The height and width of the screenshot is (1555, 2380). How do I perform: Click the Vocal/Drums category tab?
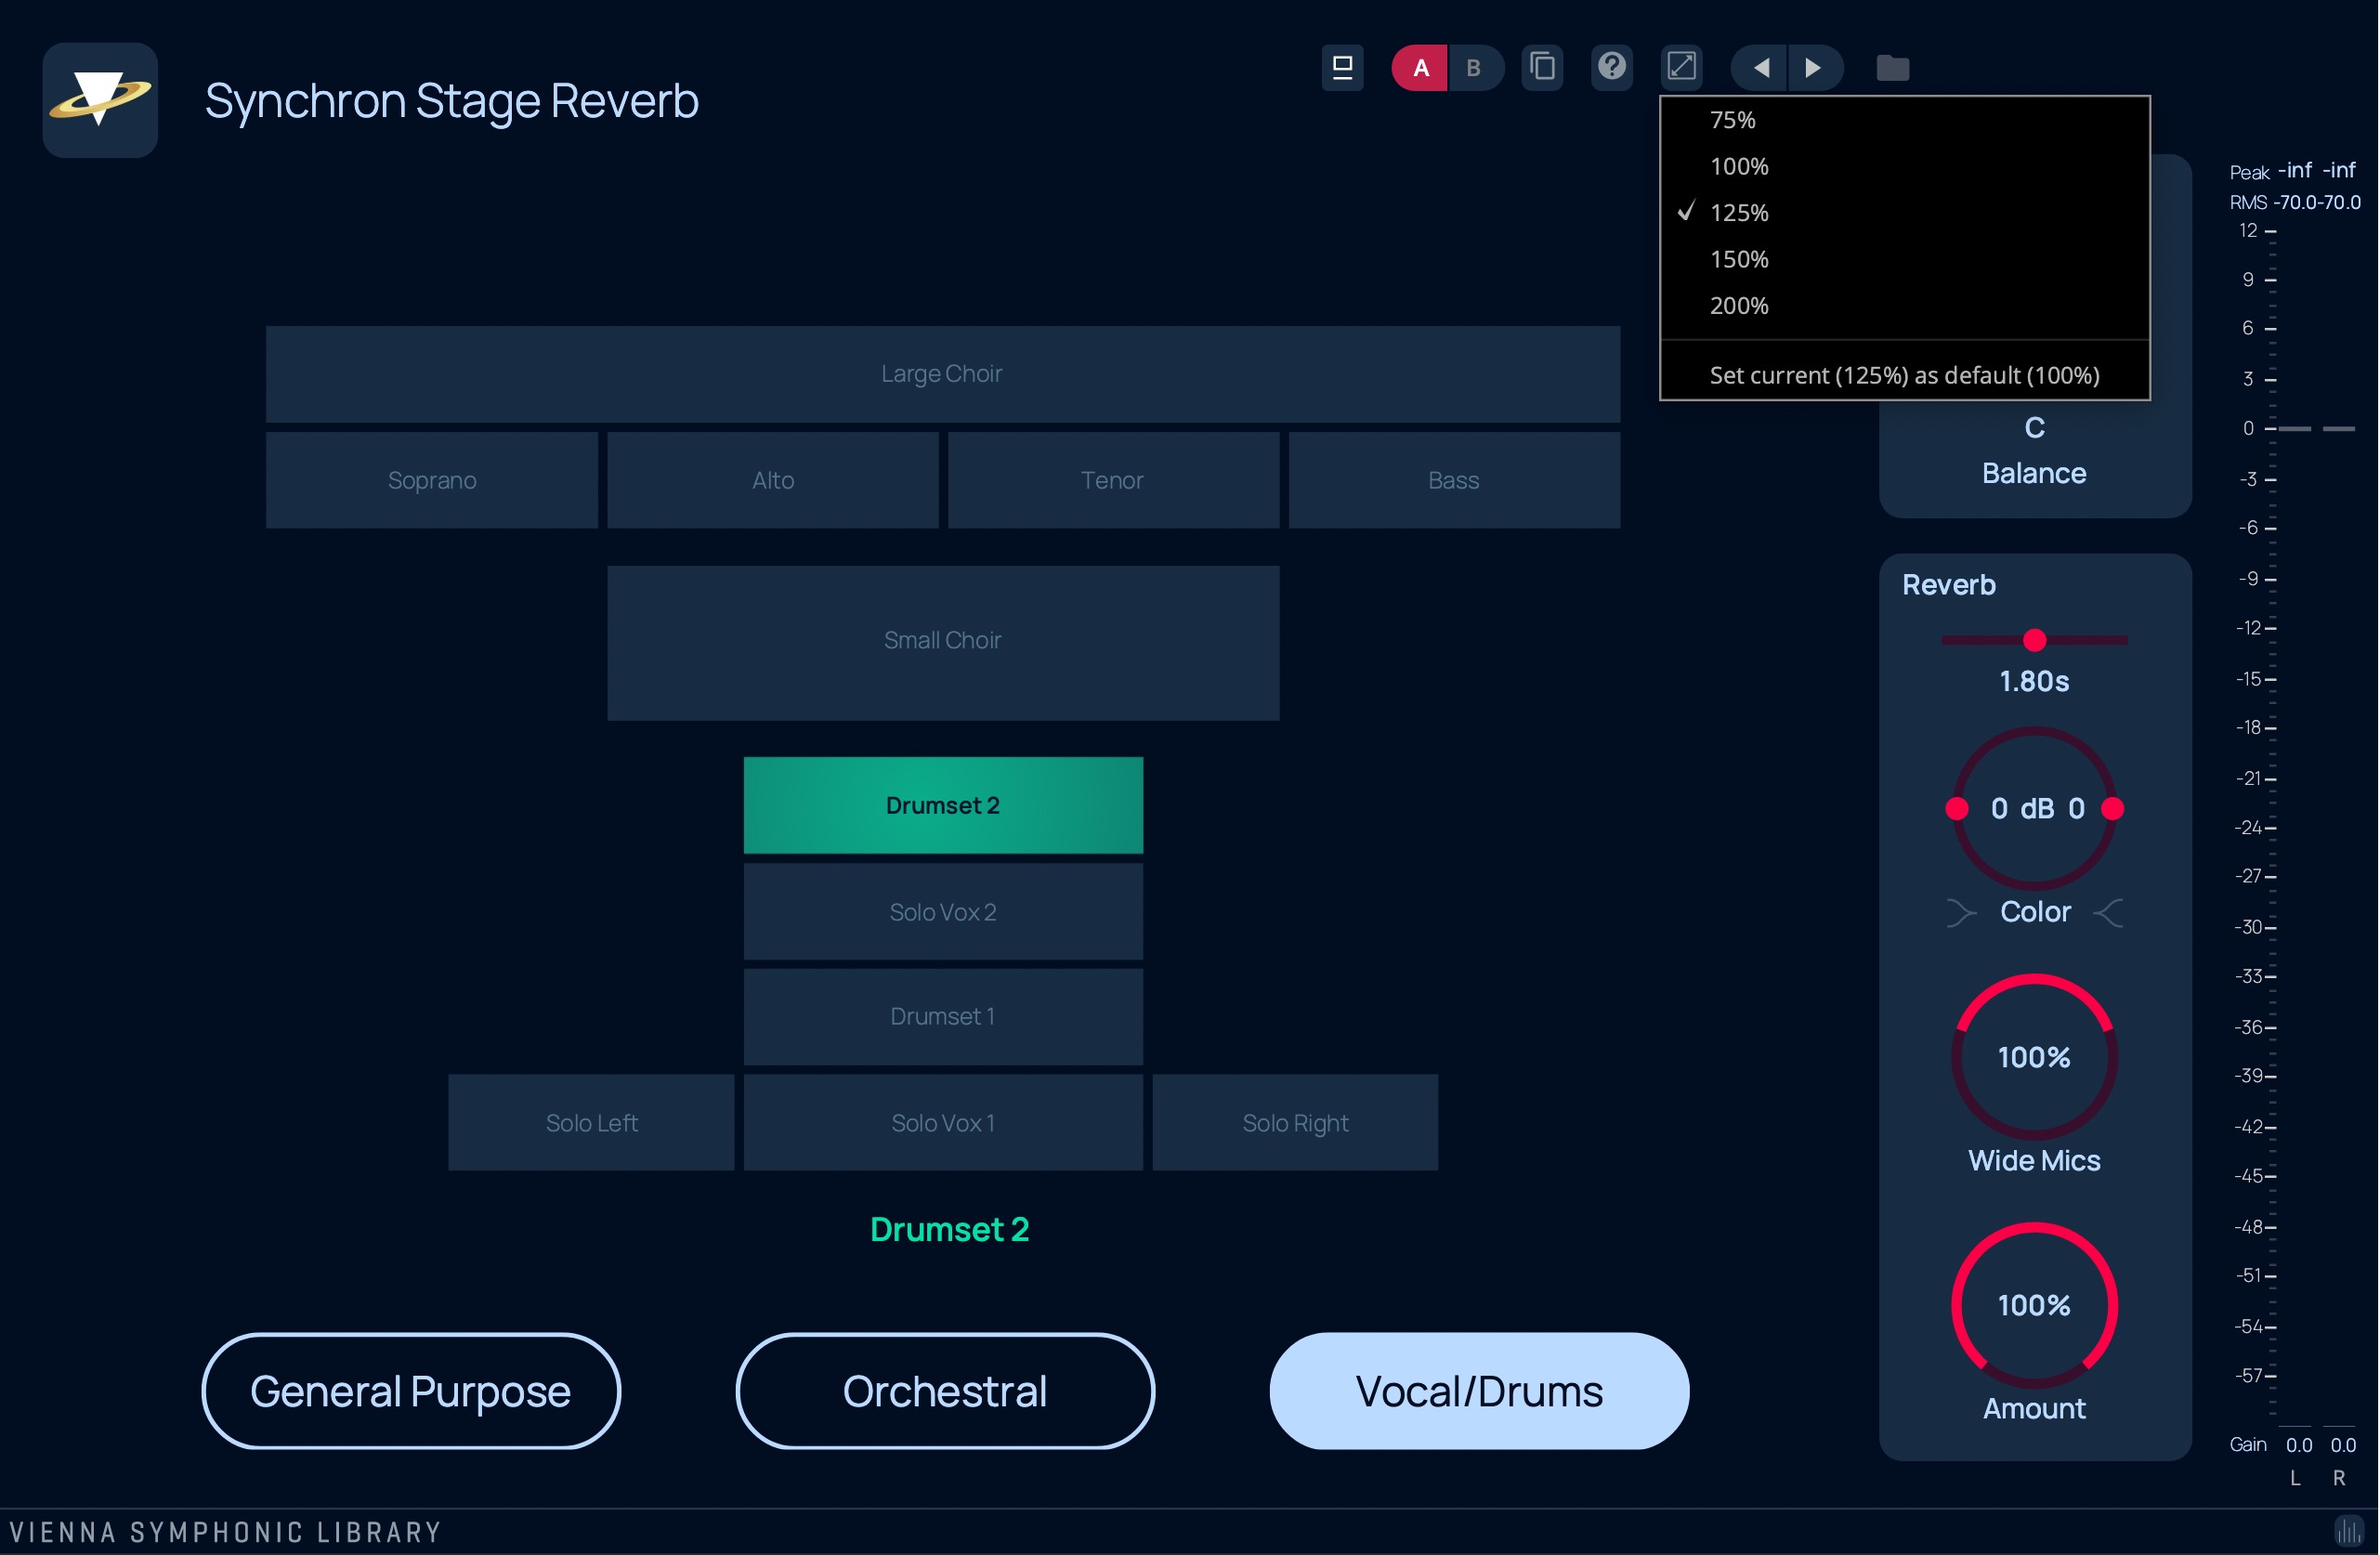point(1479,1391)
